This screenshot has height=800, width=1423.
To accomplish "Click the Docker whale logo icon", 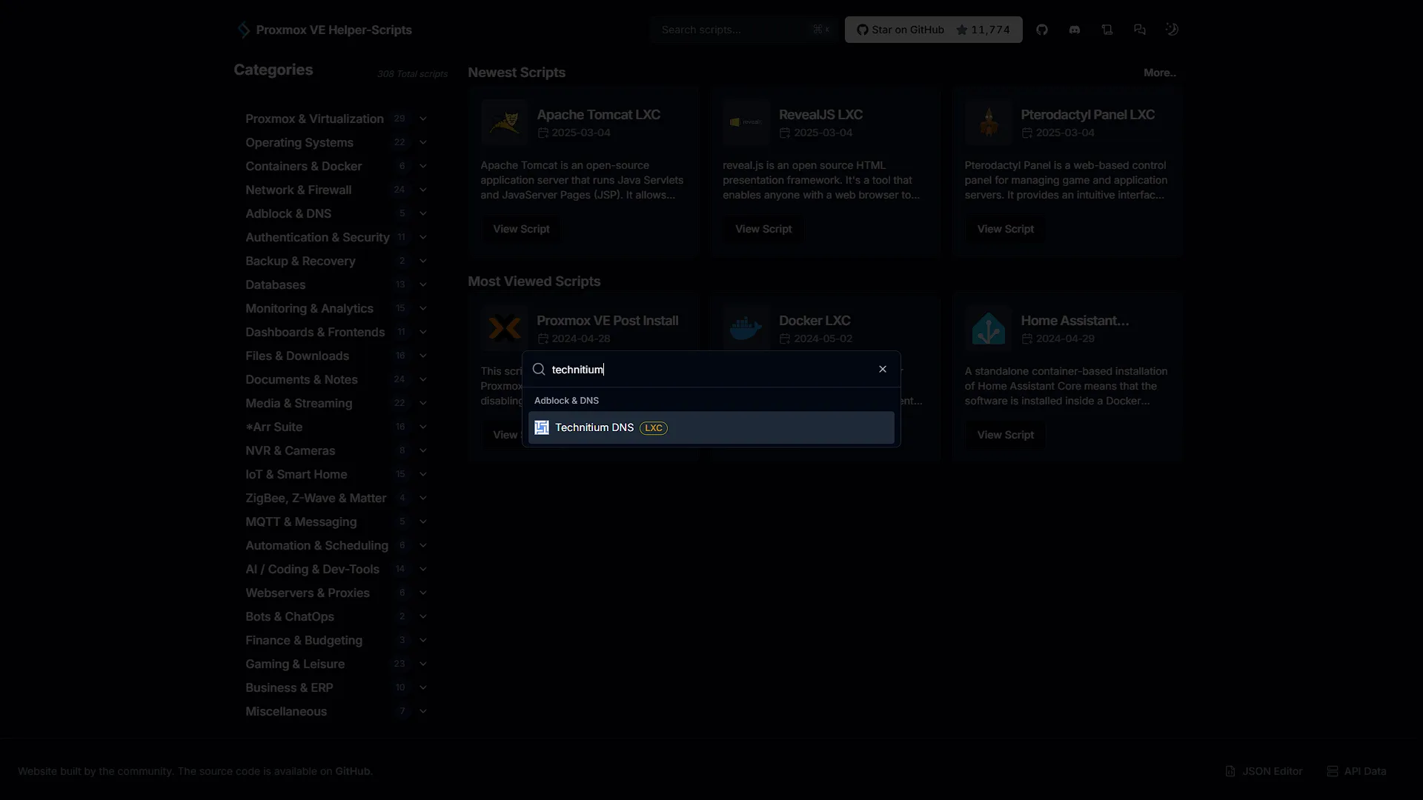I will pos(746,328).
